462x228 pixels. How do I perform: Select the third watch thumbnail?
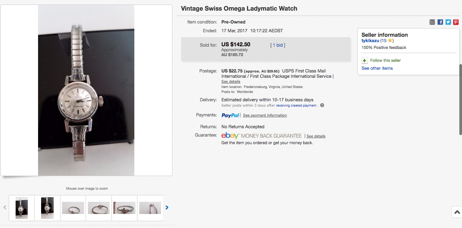73,208
